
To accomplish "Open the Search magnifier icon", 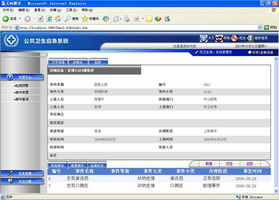I will coord(67,19).
